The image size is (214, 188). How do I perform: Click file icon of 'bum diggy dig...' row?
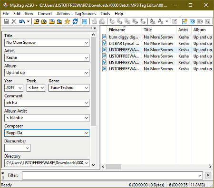[x=104, y=37]
